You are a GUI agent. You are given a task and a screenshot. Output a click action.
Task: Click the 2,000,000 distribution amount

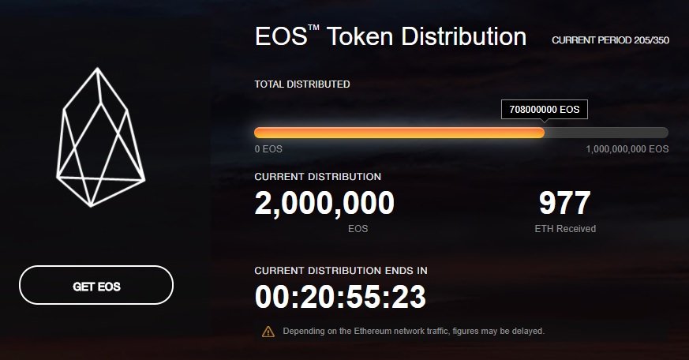[x=324, y=204]
